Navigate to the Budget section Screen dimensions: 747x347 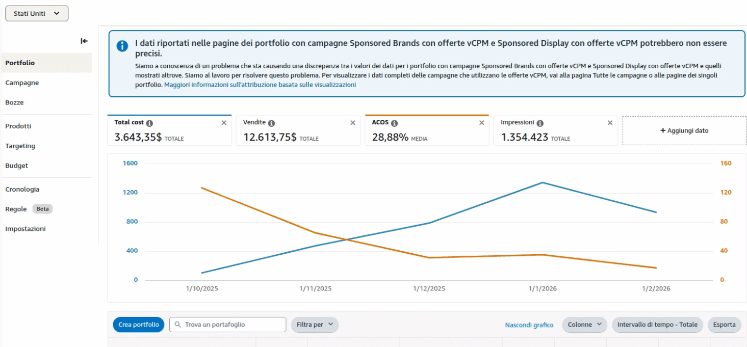coord(16,165)
